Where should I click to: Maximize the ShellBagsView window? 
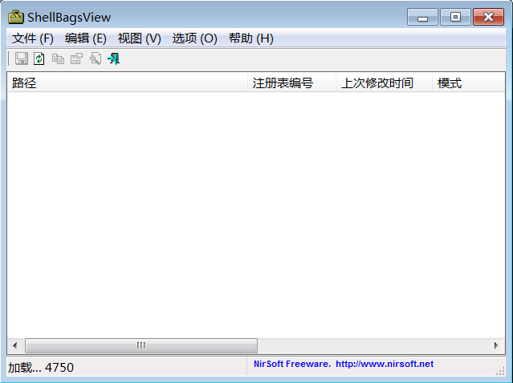[455, 17]
